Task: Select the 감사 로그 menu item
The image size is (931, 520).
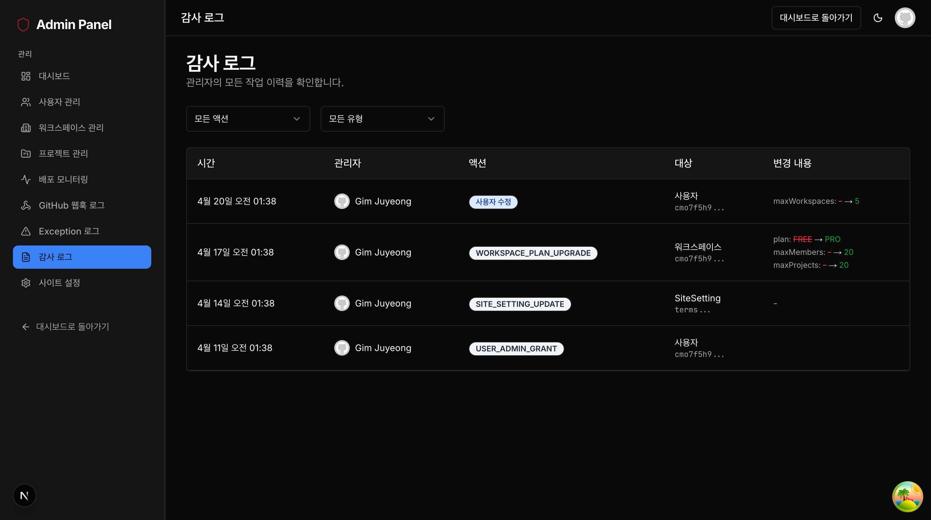Action: pyautogui.click(x=82, y=257)
